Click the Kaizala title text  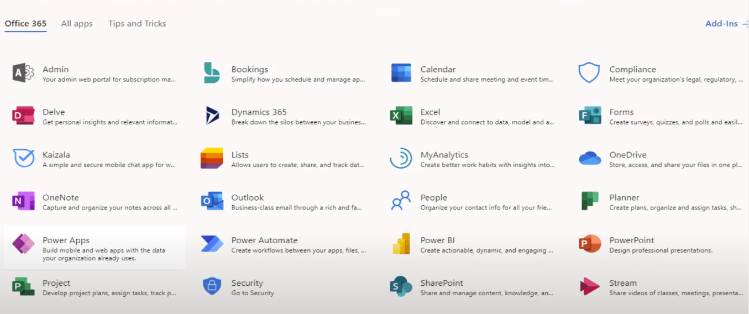(x=56, y=155)
